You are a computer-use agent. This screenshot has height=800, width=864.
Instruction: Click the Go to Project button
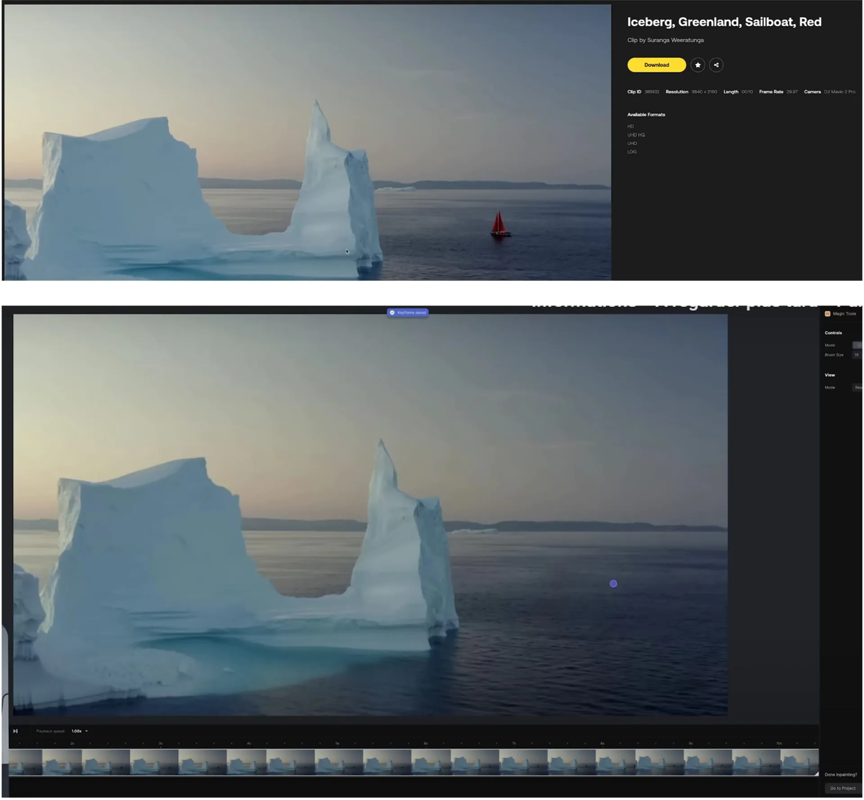coord(842,788)
